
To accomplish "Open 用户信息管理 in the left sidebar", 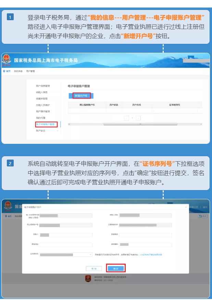I will pyautogui.click(x=43, y=86).
